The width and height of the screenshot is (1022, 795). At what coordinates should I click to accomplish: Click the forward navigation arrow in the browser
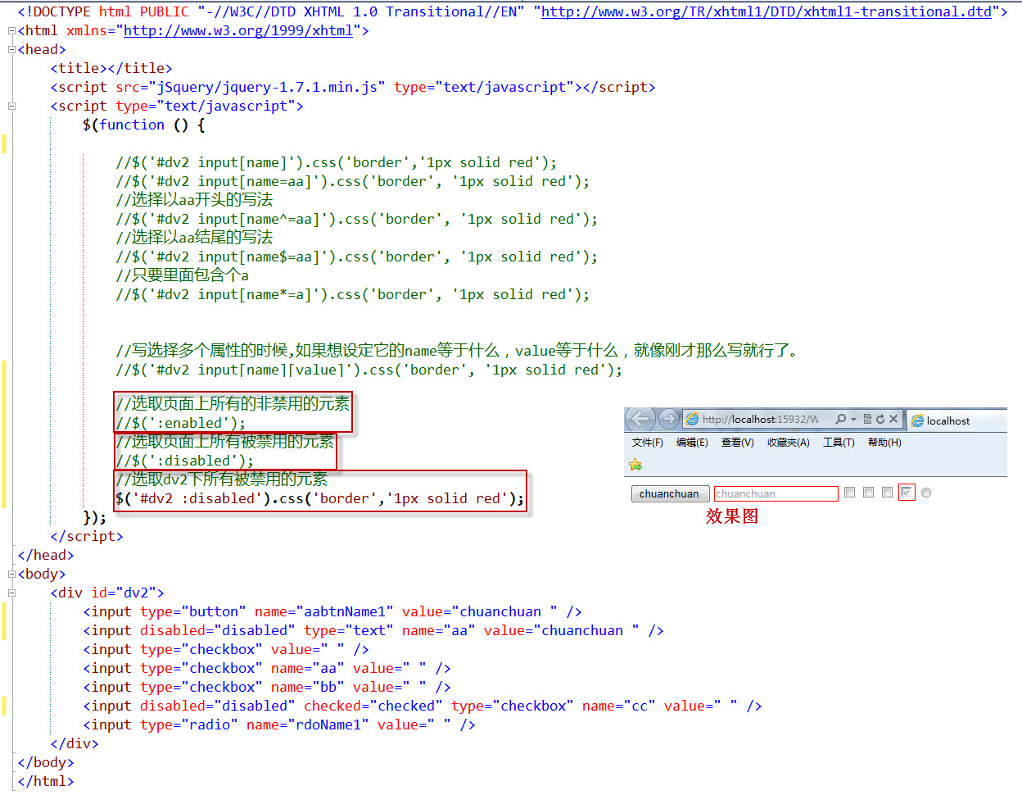(x=670, y=419)
